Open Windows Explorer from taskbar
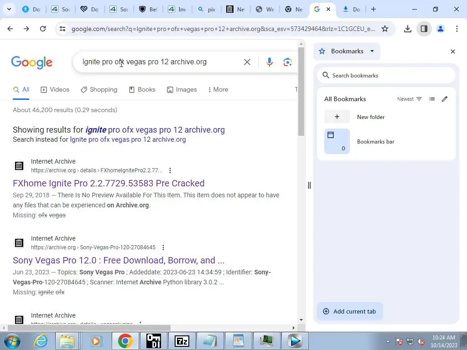 [x=67, y=341]
